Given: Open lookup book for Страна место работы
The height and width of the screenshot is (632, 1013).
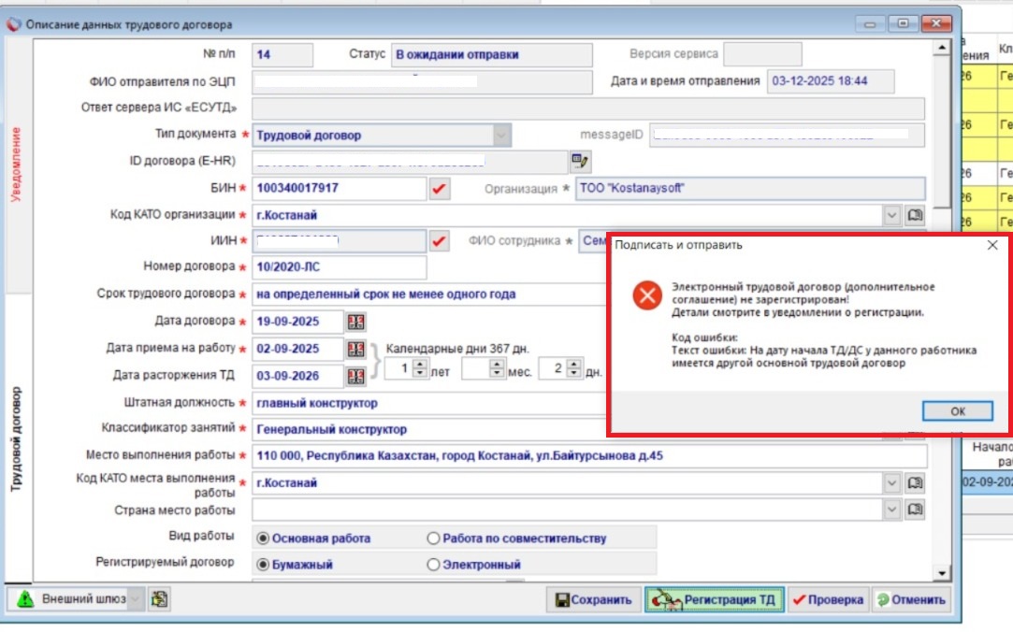Looking at the screenshot, I should pos(915,510).
